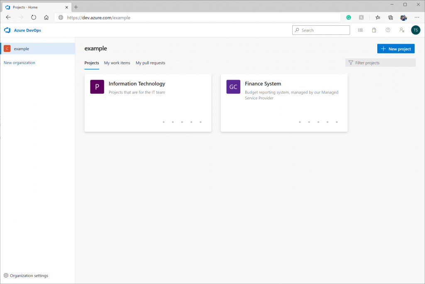This screenshot has height=284, width=425.
Task: Open the TS account avatar
Action: tap(415, 30)
